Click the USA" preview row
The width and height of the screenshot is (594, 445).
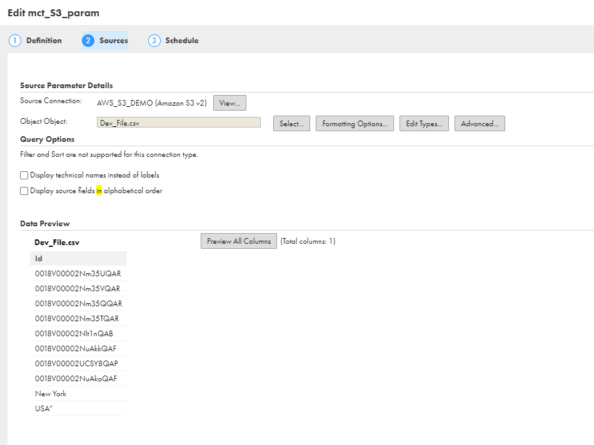pos(78,409)
